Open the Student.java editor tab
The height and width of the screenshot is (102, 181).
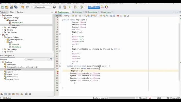[92, 12]
